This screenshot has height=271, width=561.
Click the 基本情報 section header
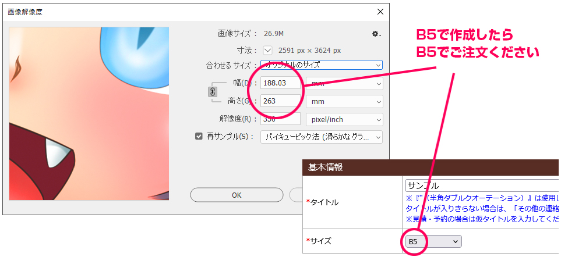431,167
